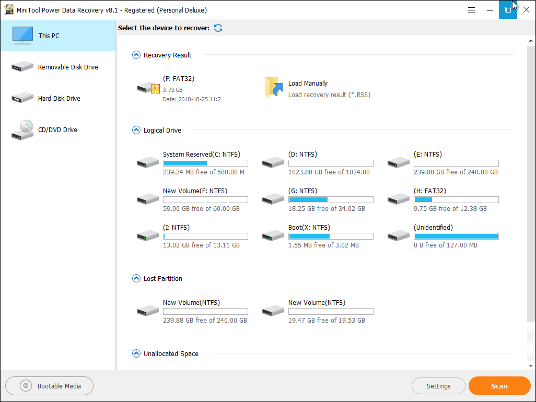Click Date: 2018-10-25 11:2 text

(x=192, y=99)
